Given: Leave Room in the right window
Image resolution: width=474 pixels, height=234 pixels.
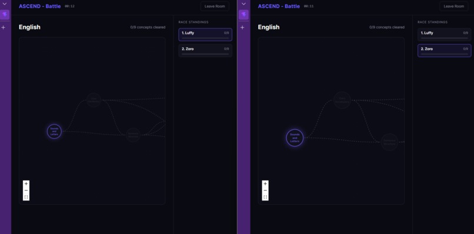Looking at the screenshot, I should [x=454, y=6].
